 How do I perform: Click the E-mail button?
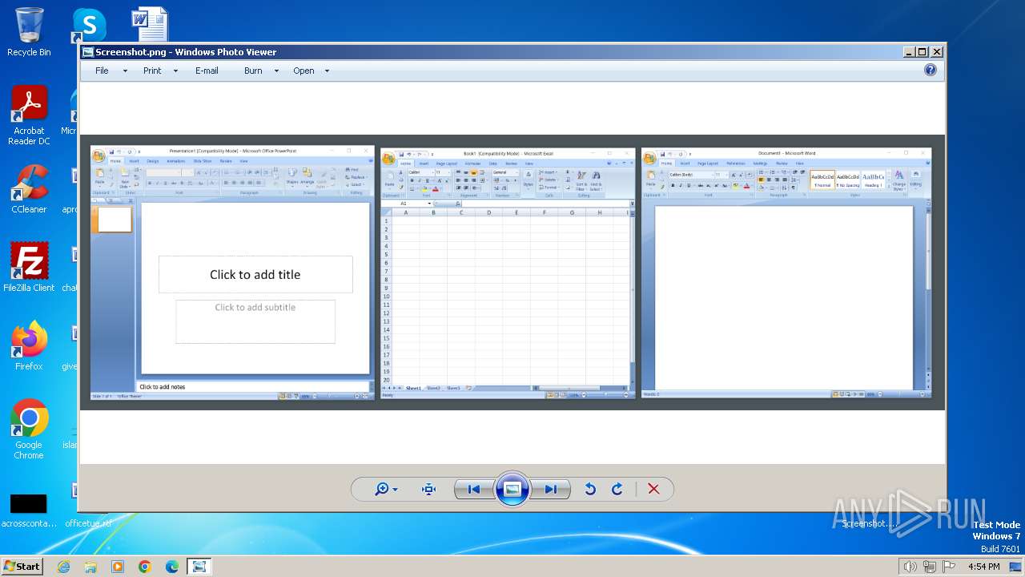click(207, 71)
